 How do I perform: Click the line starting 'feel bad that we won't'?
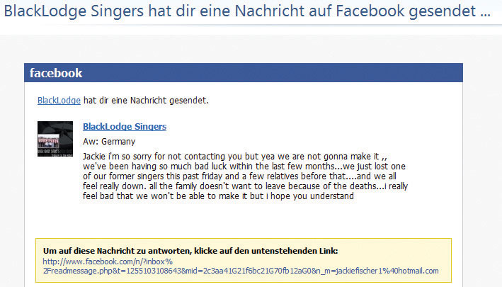click(x=218, y=196)
